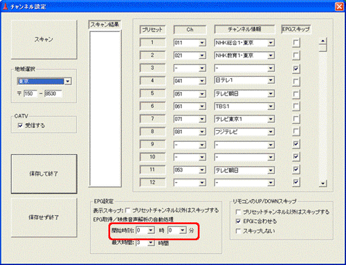Uncheck EPG skip for preset 10

[x=296, y=157]
